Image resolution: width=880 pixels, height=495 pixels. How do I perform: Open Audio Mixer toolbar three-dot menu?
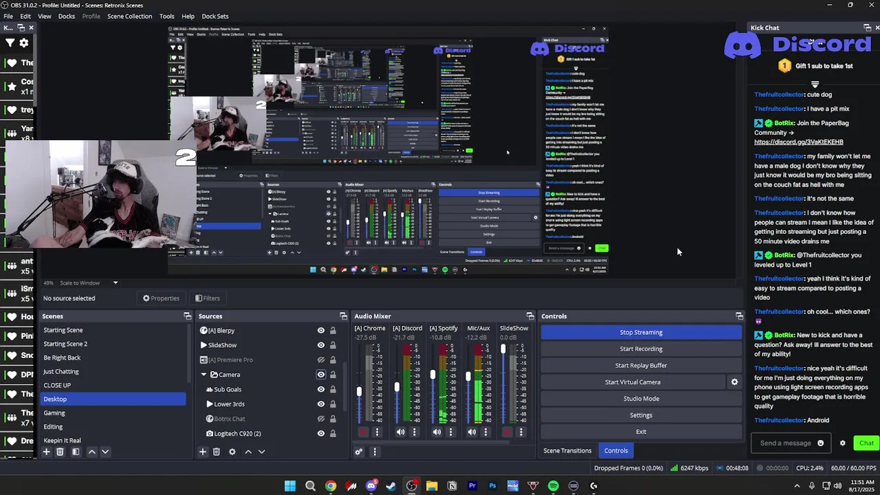(x=375, y=452)
